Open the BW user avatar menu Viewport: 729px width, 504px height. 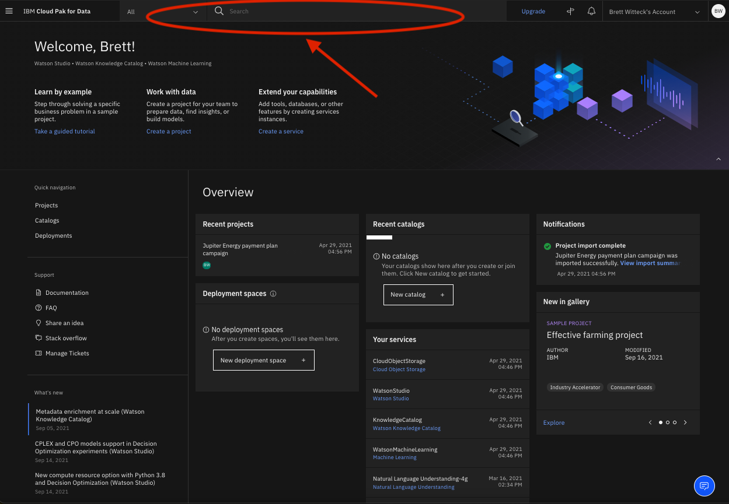pyautogui.click(x=718, y=11)
